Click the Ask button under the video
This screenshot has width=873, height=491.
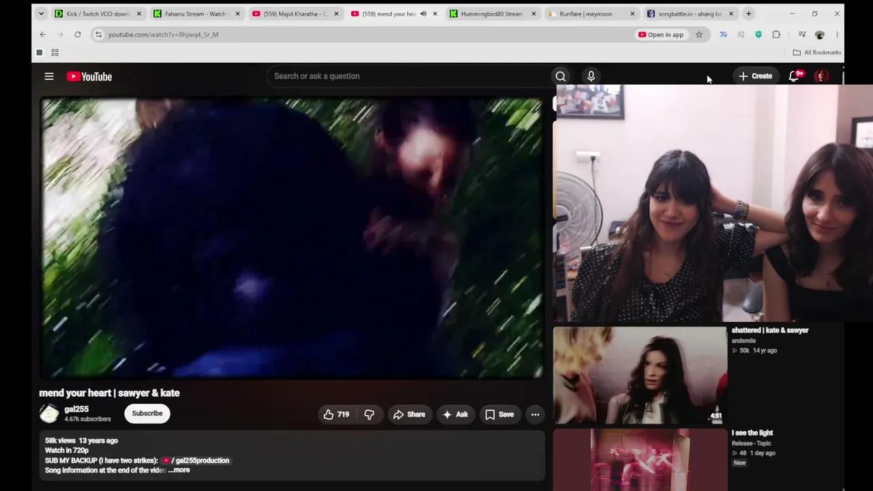[455, 414]
